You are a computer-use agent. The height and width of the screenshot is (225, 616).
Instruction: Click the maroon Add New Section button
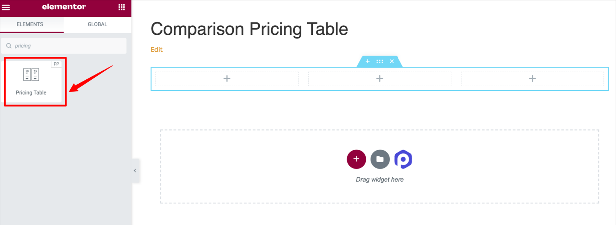pos(356,159)
